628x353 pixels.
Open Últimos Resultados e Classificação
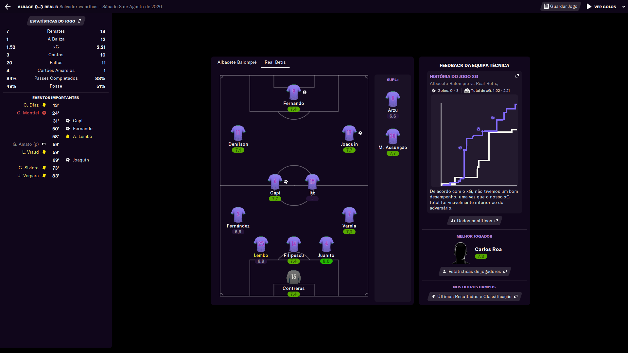pyautogui.click(x=474, y=296)
